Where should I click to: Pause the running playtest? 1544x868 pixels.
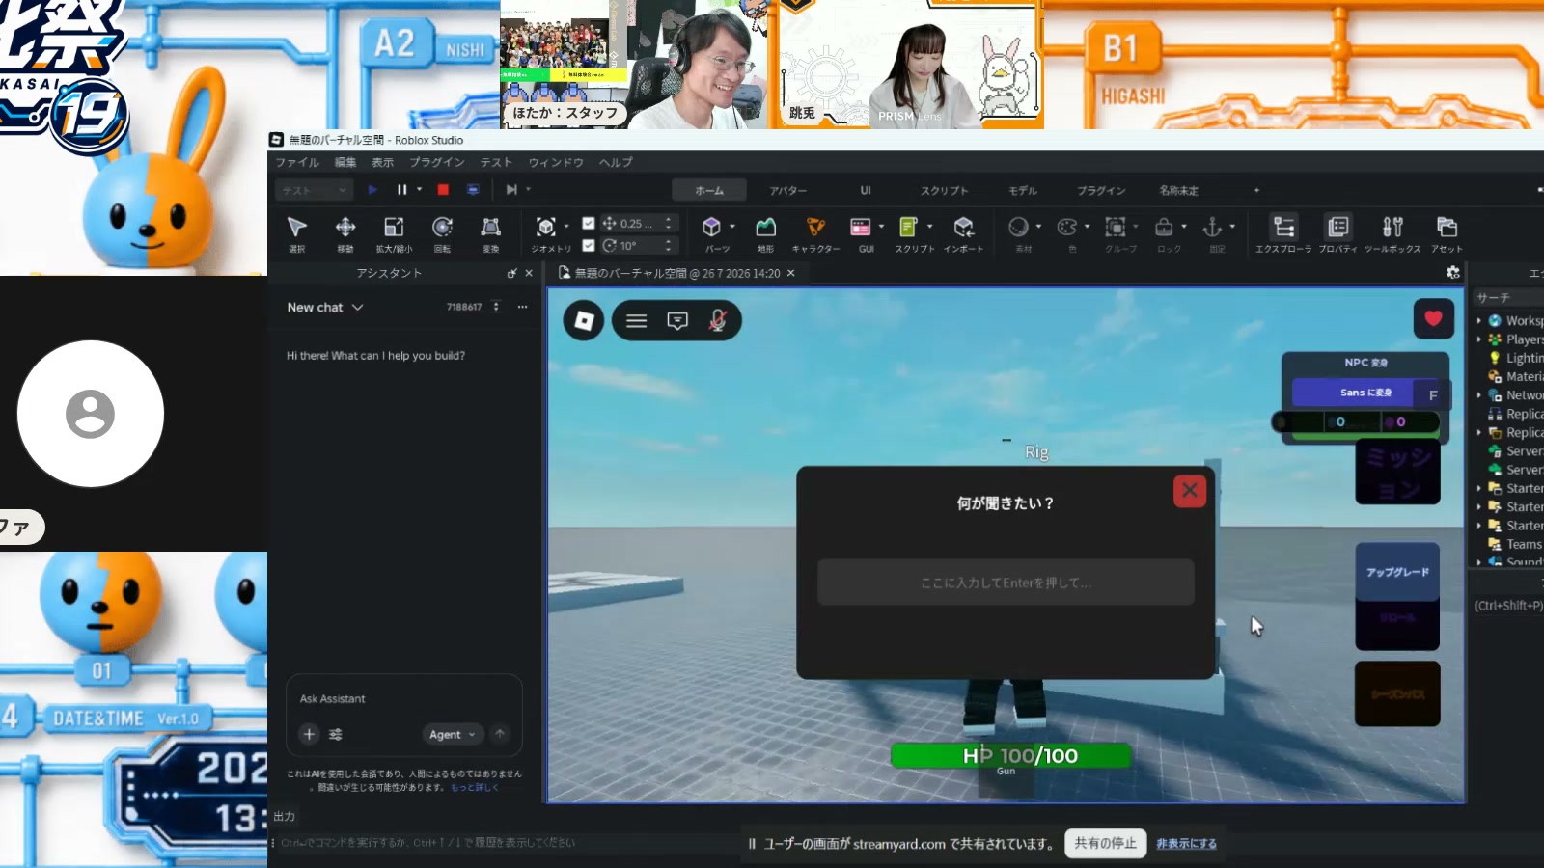point(402,190)
